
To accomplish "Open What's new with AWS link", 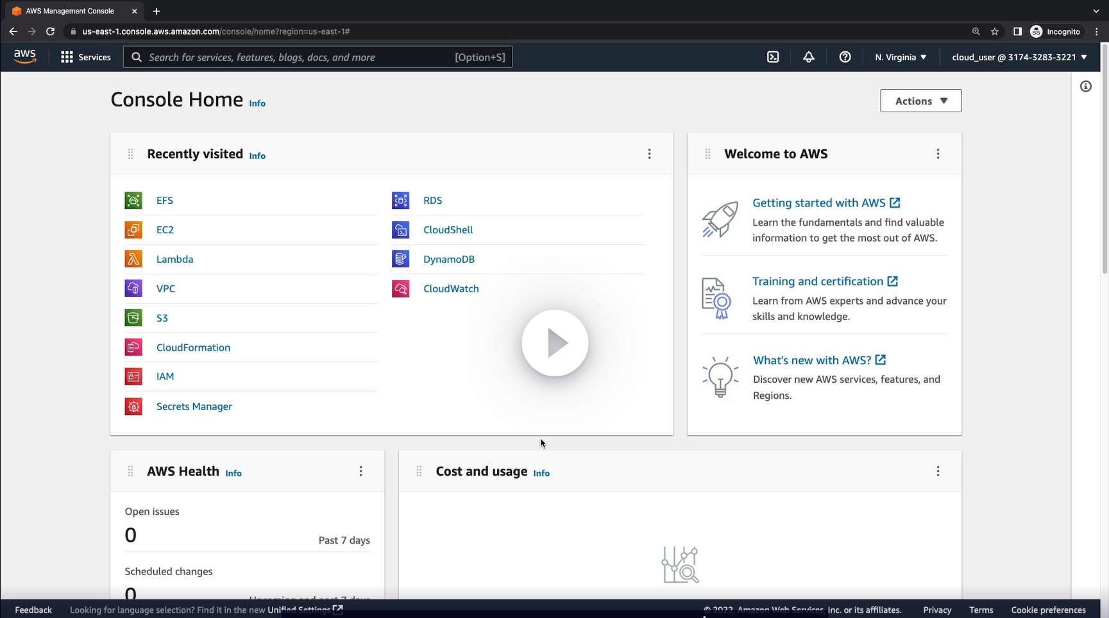I will 819,360.
